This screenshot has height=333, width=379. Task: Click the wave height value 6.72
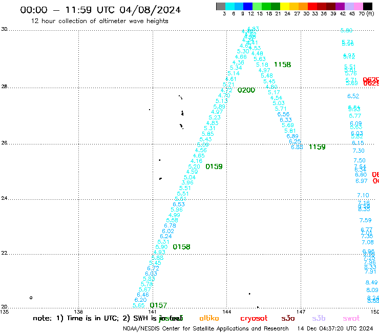point(153,268)
